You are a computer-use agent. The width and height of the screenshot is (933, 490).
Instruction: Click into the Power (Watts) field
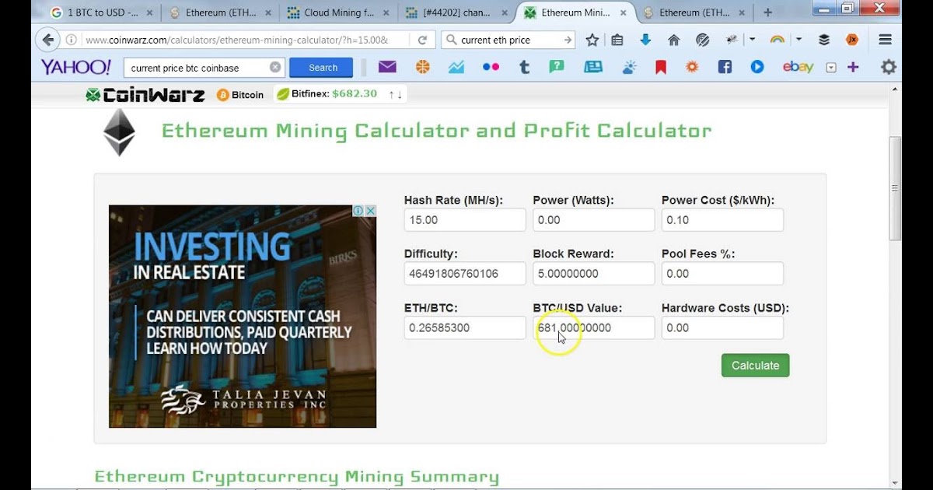(594, 220)
